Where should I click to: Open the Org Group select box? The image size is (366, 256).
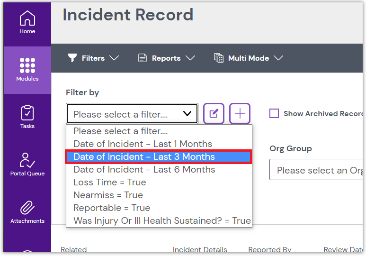[x=317, y=170]
